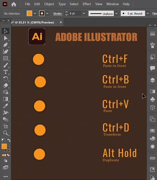157x180 pixels.
Task: Switch drawing mode button
Action: [x=6, y=161]
